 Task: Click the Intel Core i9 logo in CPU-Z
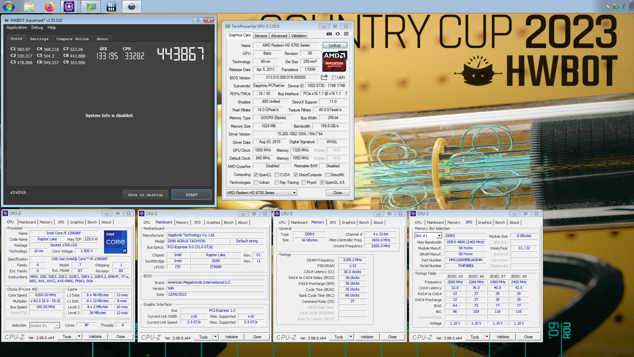pyautogui.click(x=116, y=242)
